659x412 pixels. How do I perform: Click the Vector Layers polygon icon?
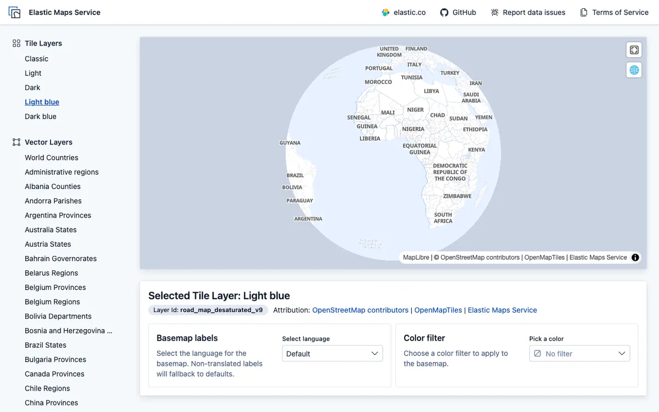point(16,142)
